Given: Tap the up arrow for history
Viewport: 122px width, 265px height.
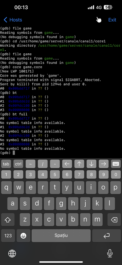Looking at the screenshot, I should click(79, 164).
